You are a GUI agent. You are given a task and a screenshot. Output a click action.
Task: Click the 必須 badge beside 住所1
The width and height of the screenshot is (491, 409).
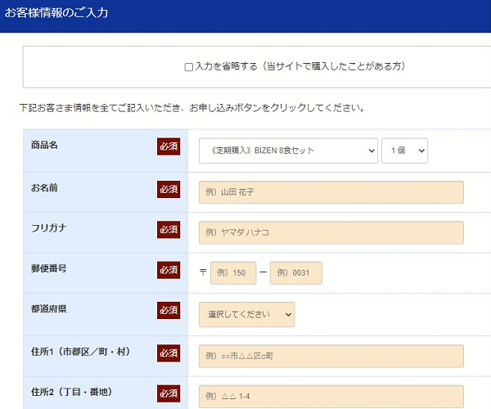tap(169, 353)
